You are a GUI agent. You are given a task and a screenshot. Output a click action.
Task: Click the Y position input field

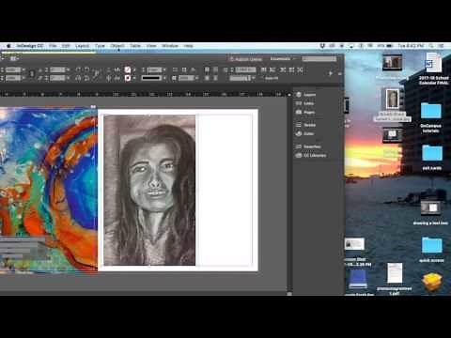click(13, 78)
